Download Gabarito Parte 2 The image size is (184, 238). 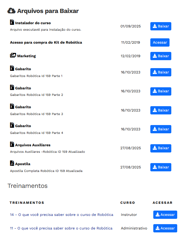click(161, 91)
